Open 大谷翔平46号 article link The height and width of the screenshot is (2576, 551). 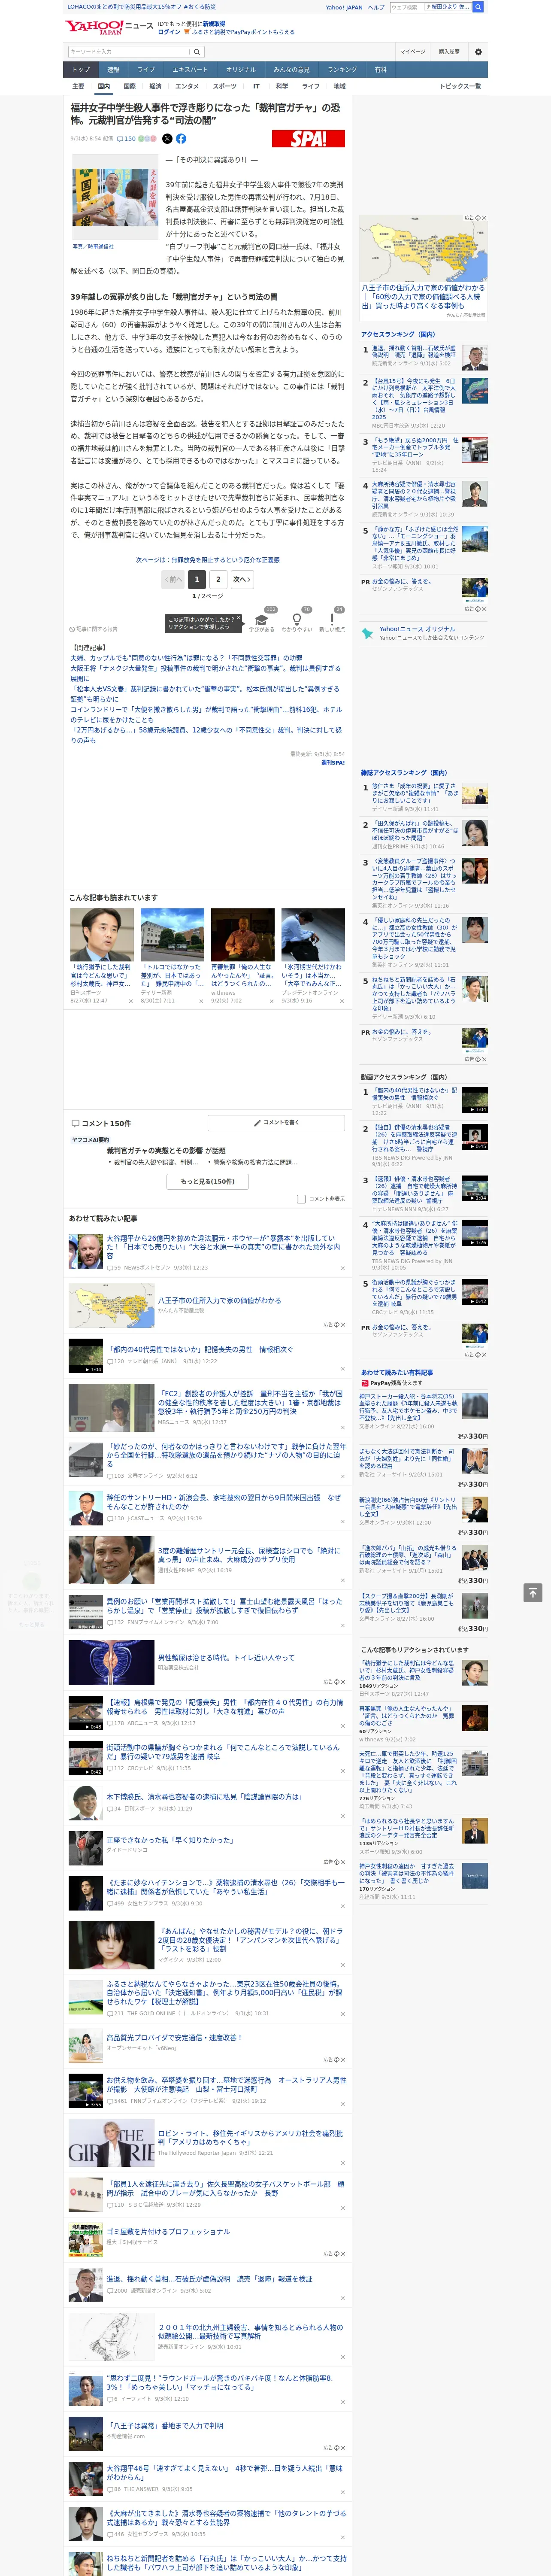click(x=224, y=2472)
